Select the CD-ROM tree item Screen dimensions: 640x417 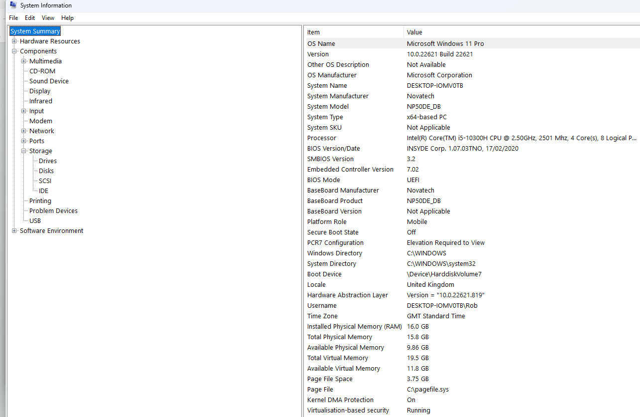[x=42, y=71]
